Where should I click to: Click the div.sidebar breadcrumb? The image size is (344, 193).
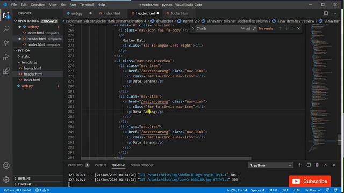pos(164,21)
